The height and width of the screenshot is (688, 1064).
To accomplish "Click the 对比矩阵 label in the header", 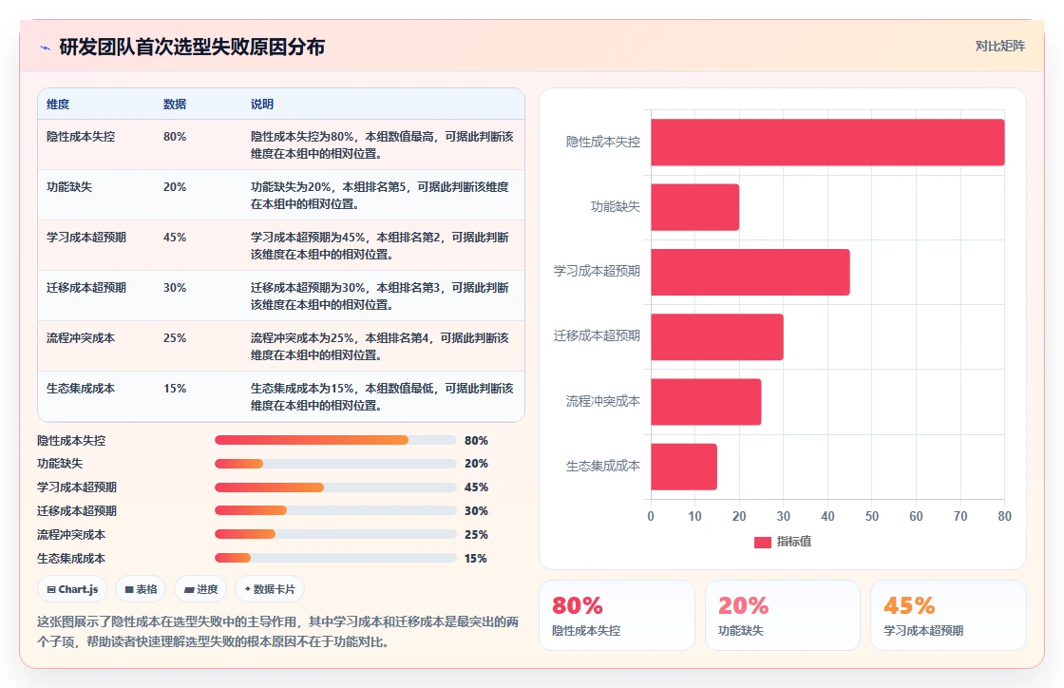I will click(999, 47).
